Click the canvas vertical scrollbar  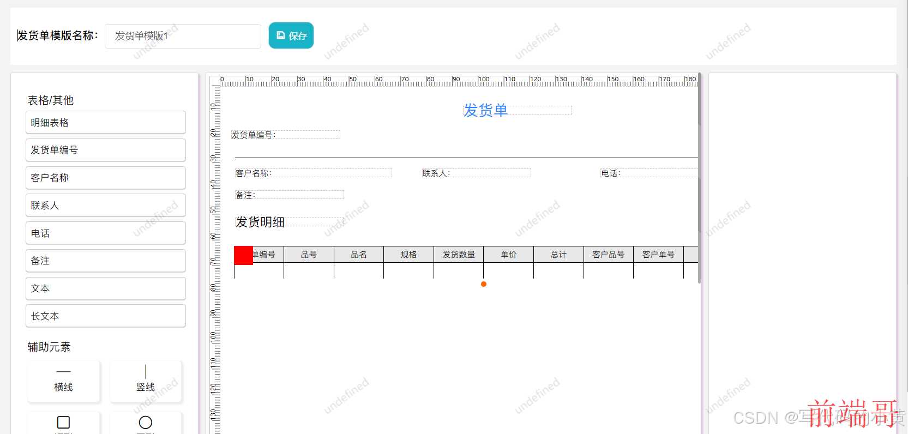[699, 178]
